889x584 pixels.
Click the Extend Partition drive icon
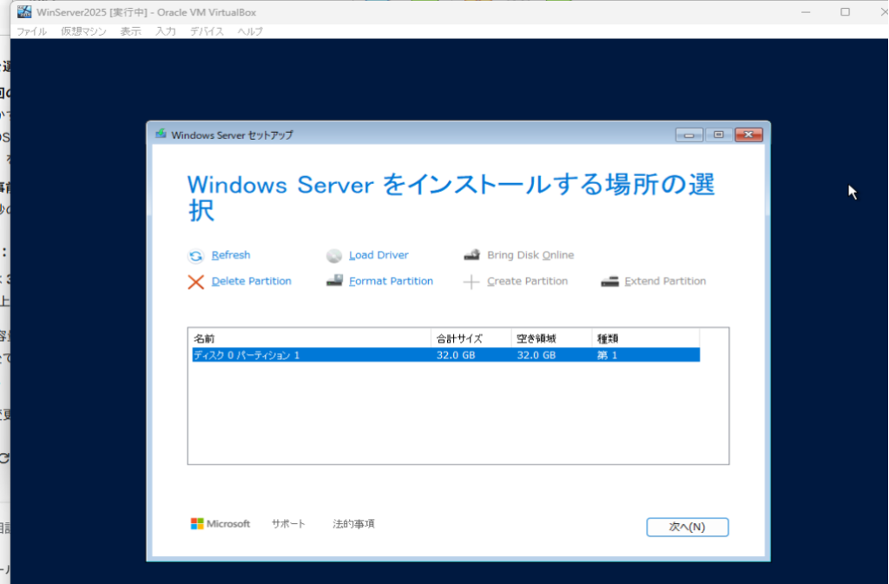tap(609, 282)
